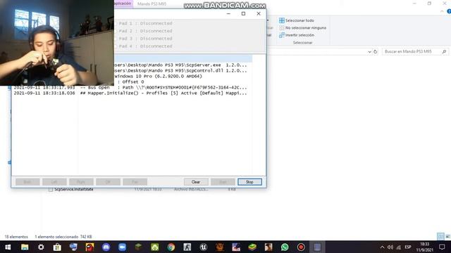
Task: Click Clear button in ScpServer window
Action: 196,182
